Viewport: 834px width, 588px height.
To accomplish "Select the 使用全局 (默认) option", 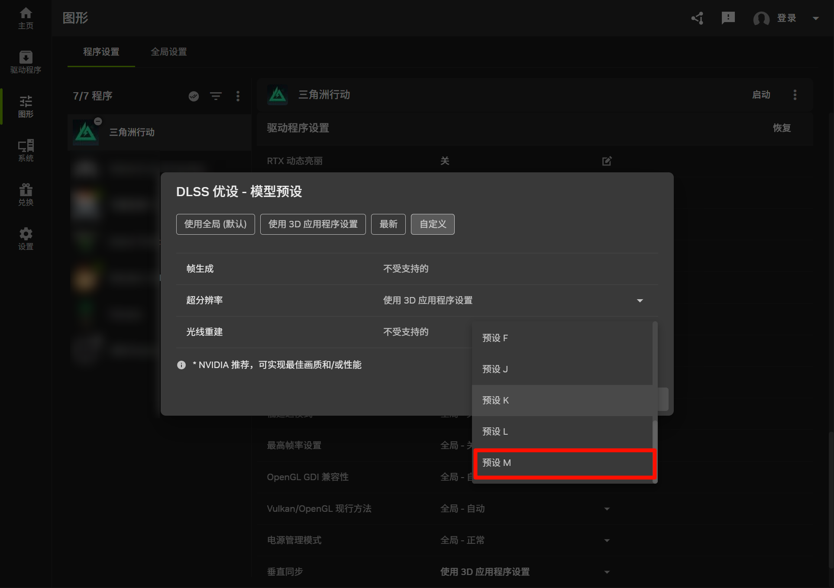I will (x=215, y=224).
